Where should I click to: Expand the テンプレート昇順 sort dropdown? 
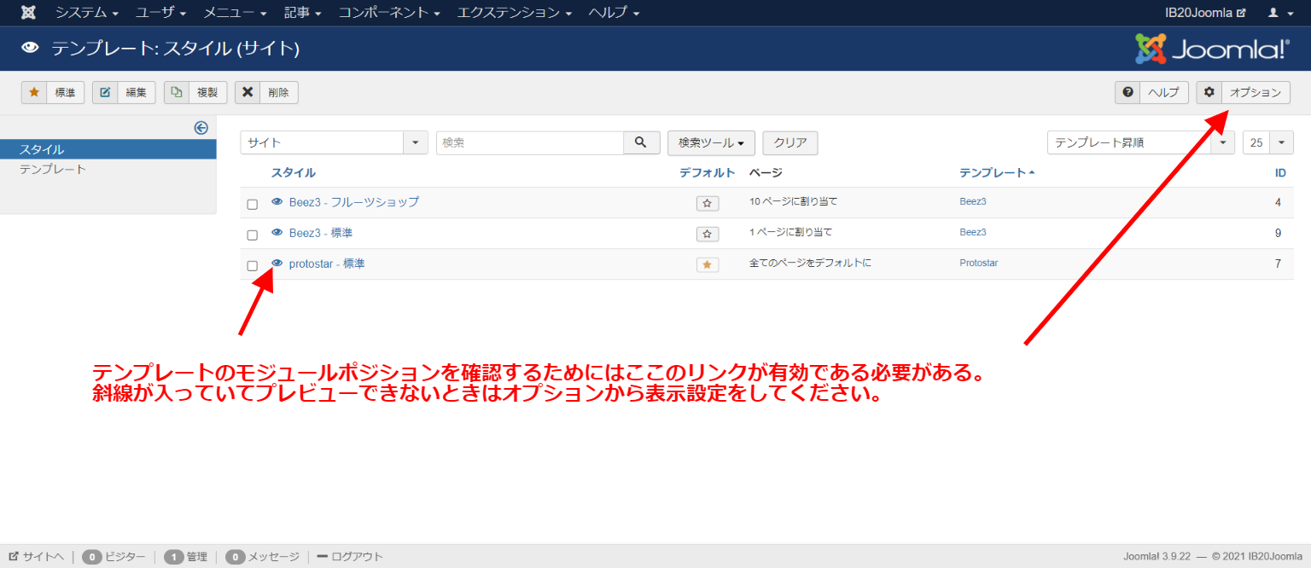coord(1140,142)
